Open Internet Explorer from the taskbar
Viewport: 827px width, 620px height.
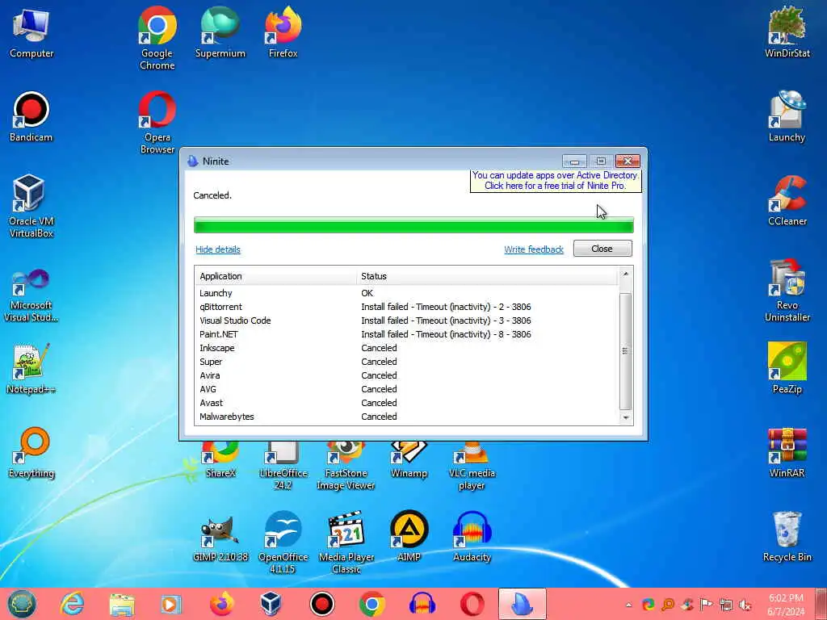[x=72, y=604]
